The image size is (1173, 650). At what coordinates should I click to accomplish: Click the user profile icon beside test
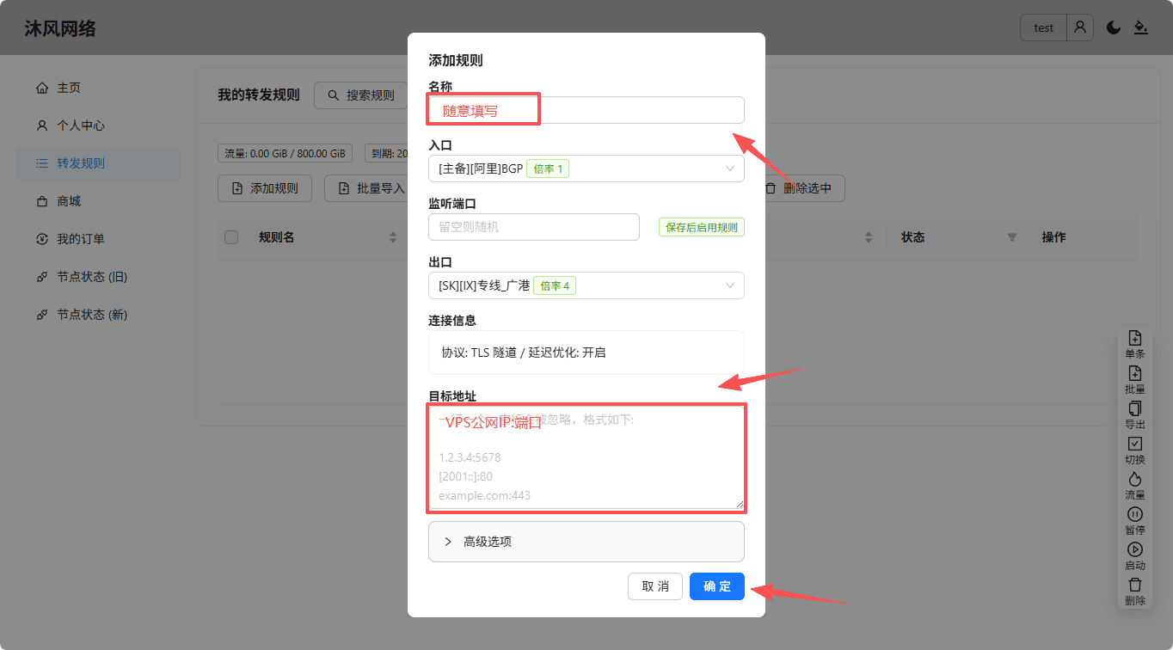point(1080,28)
